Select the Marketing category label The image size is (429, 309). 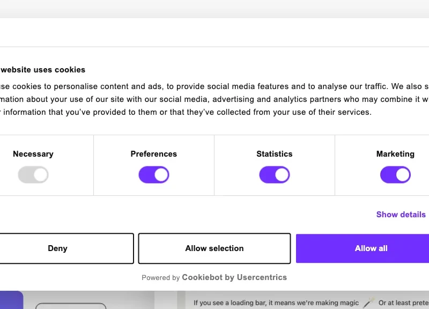pos(395,154)
